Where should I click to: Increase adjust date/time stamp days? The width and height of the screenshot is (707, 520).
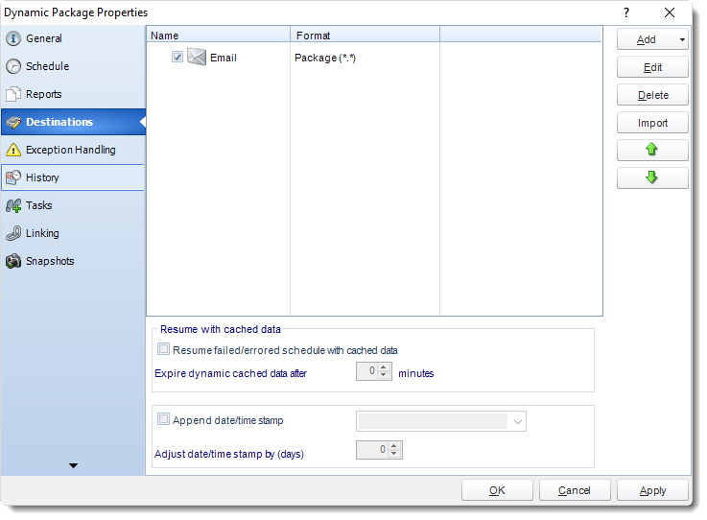pyautogui.click(x=394, y=446)
